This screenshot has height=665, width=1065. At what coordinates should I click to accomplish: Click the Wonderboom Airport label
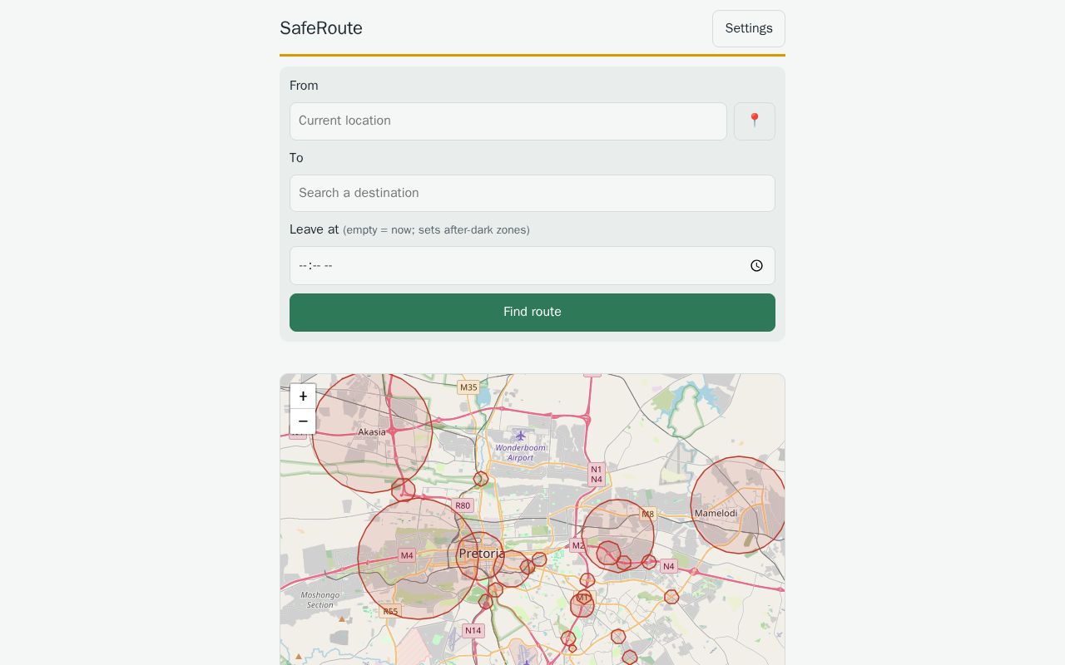click(521, 452)
